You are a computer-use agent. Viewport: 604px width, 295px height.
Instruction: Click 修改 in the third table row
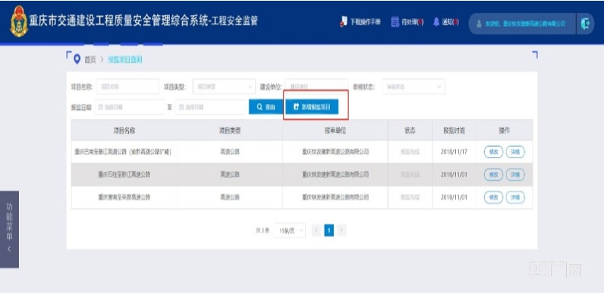coord(493,197)
